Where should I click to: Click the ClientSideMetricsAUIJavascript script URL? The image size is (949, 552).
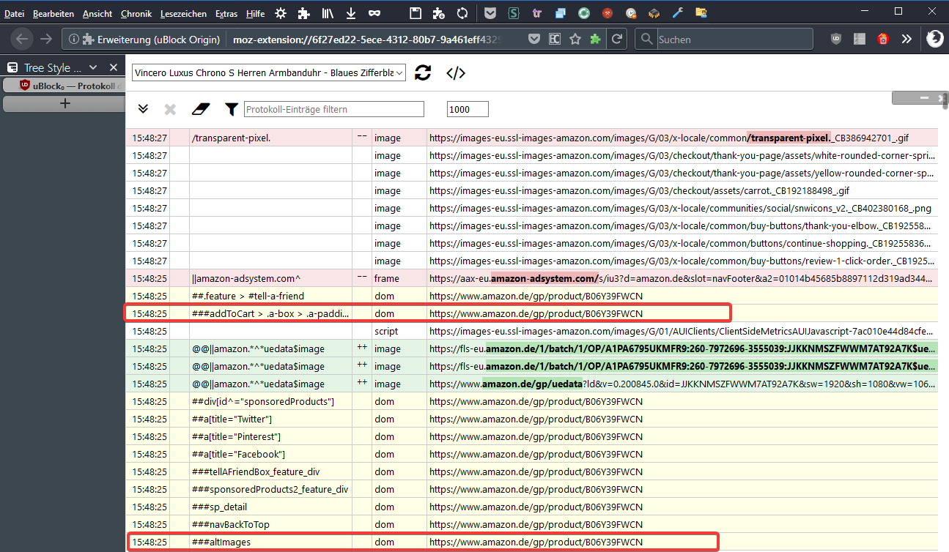[682, 331]
